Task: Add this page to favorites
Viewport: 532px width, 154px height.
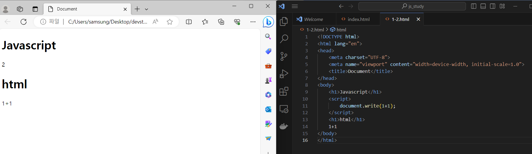Action: click(x=170, y=22)
